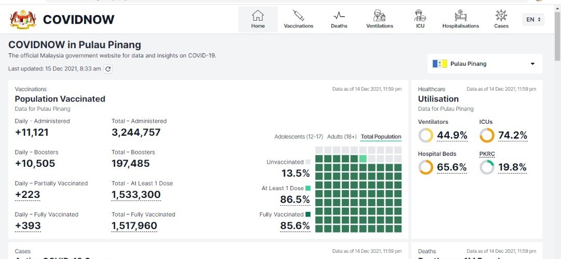Click the 65.6% Hospital Beds value
The image size is (561, 259).
(x=452, y=167)
